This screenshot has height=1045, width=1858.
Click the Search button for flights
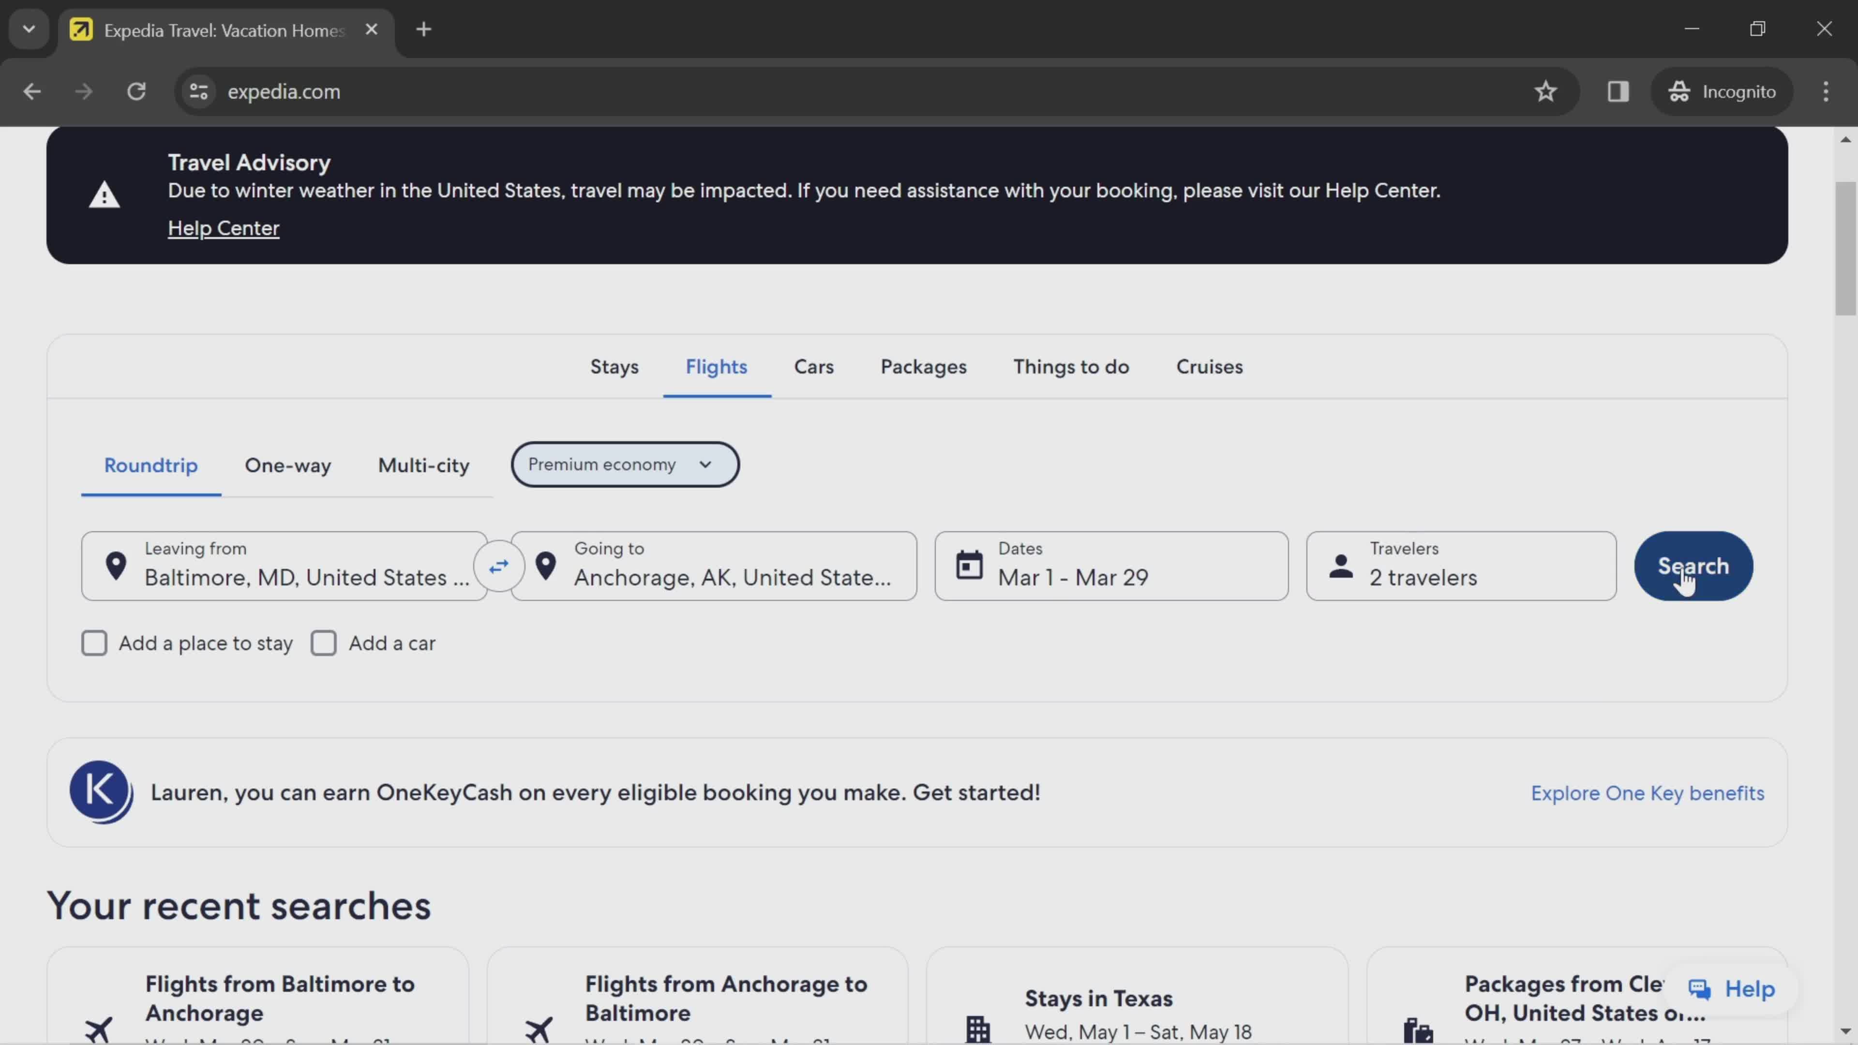[x=1692, y=565]
